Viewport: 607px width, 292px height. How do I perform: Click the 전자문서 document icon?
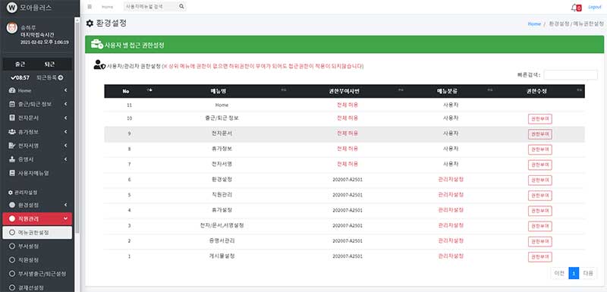(11, 118)
